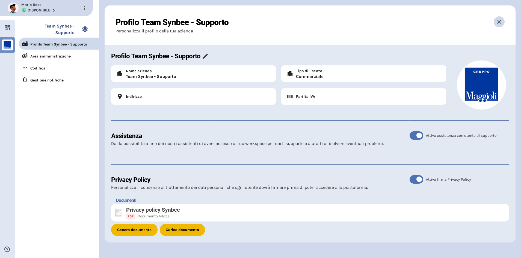Screen dimensions: 521x258
Task: Toggle off Attiva firma Privacy Policy
Action: 416,180
